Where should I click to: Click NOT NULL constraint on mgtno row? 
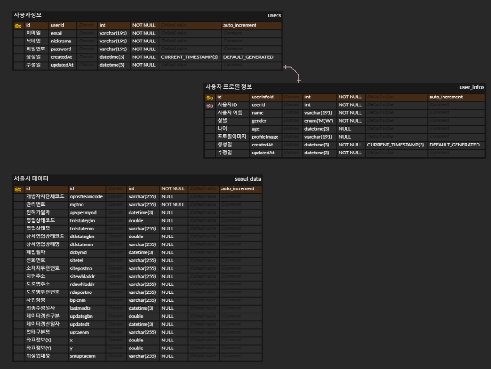pyautogui.click(x=174, y=204)
